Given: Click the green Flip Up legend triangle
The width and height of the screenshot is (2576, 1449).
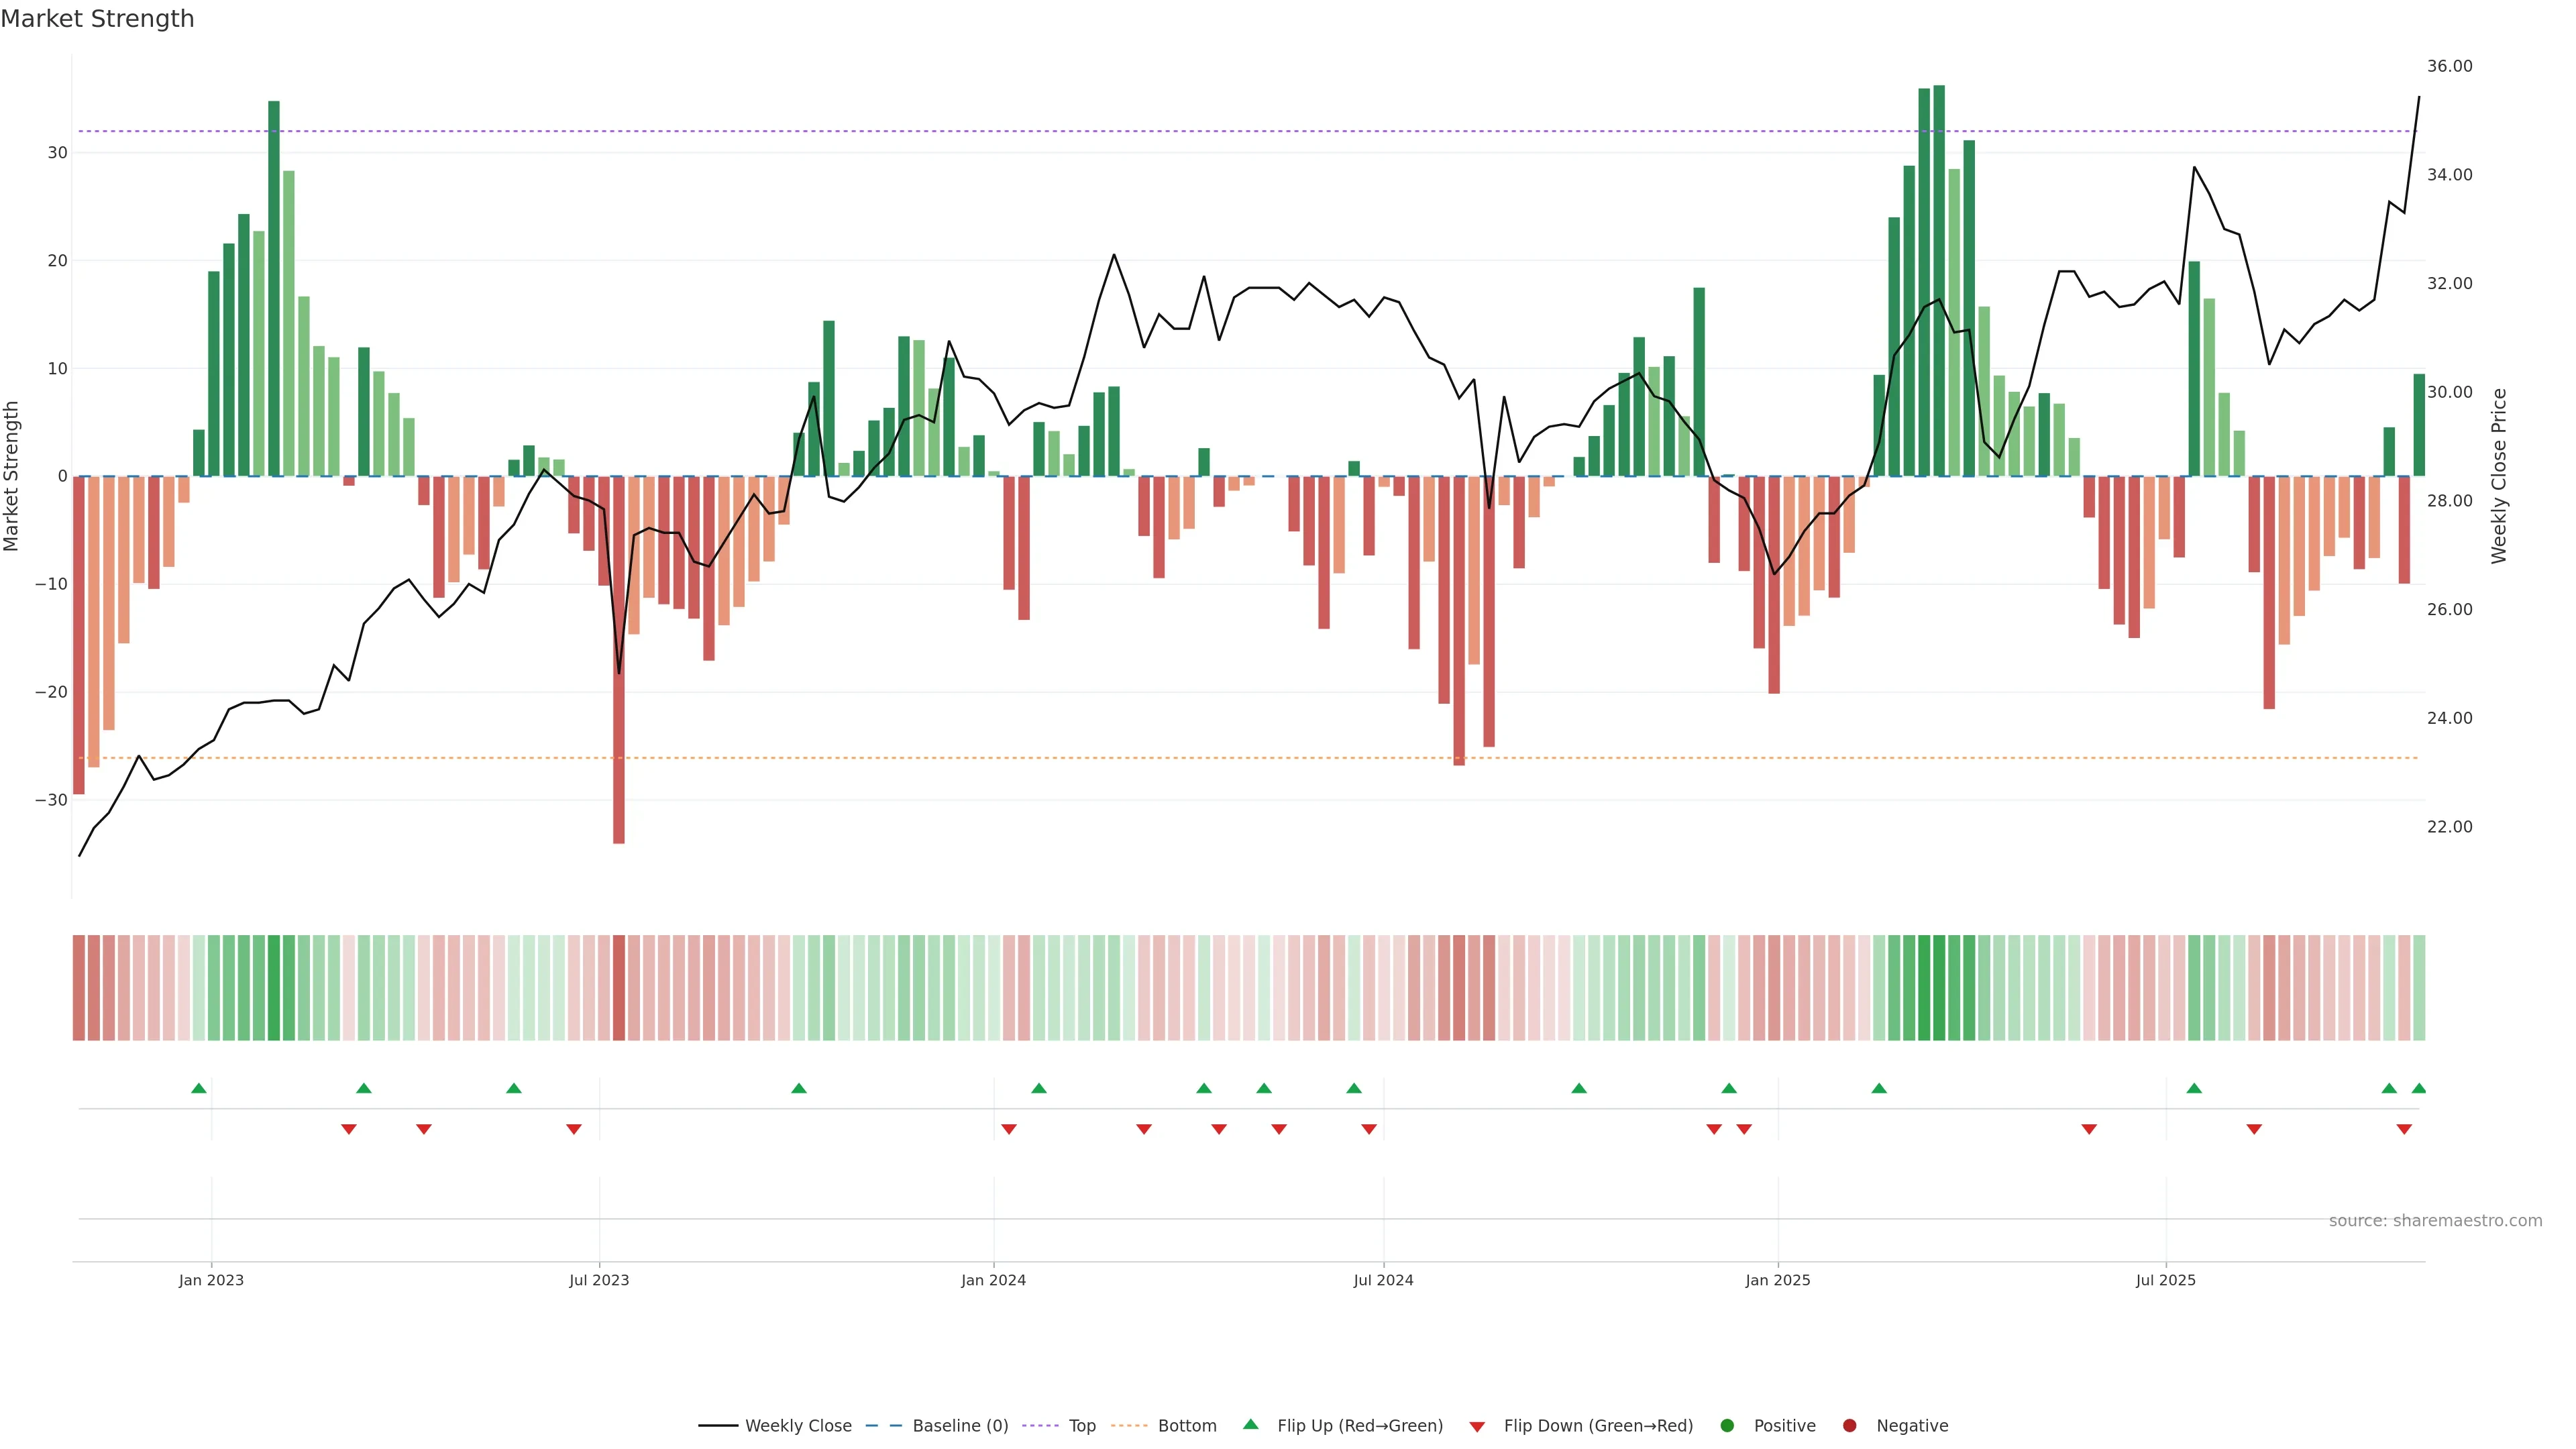Looking at the screenshot, I should pyautogui.click(x=1250, y=1425).
